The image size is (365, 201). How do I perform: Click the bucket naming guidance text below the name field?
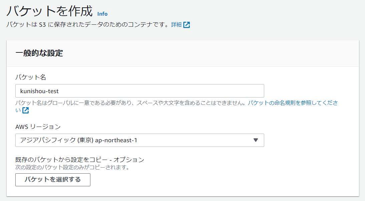(133, 103)
